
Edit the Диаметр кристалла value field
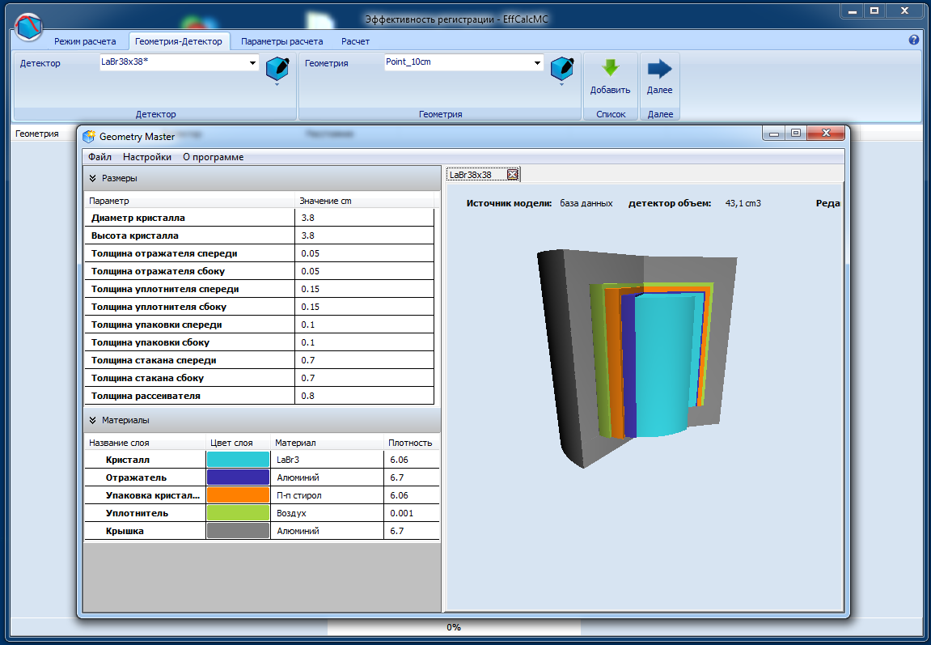point(364,218)
